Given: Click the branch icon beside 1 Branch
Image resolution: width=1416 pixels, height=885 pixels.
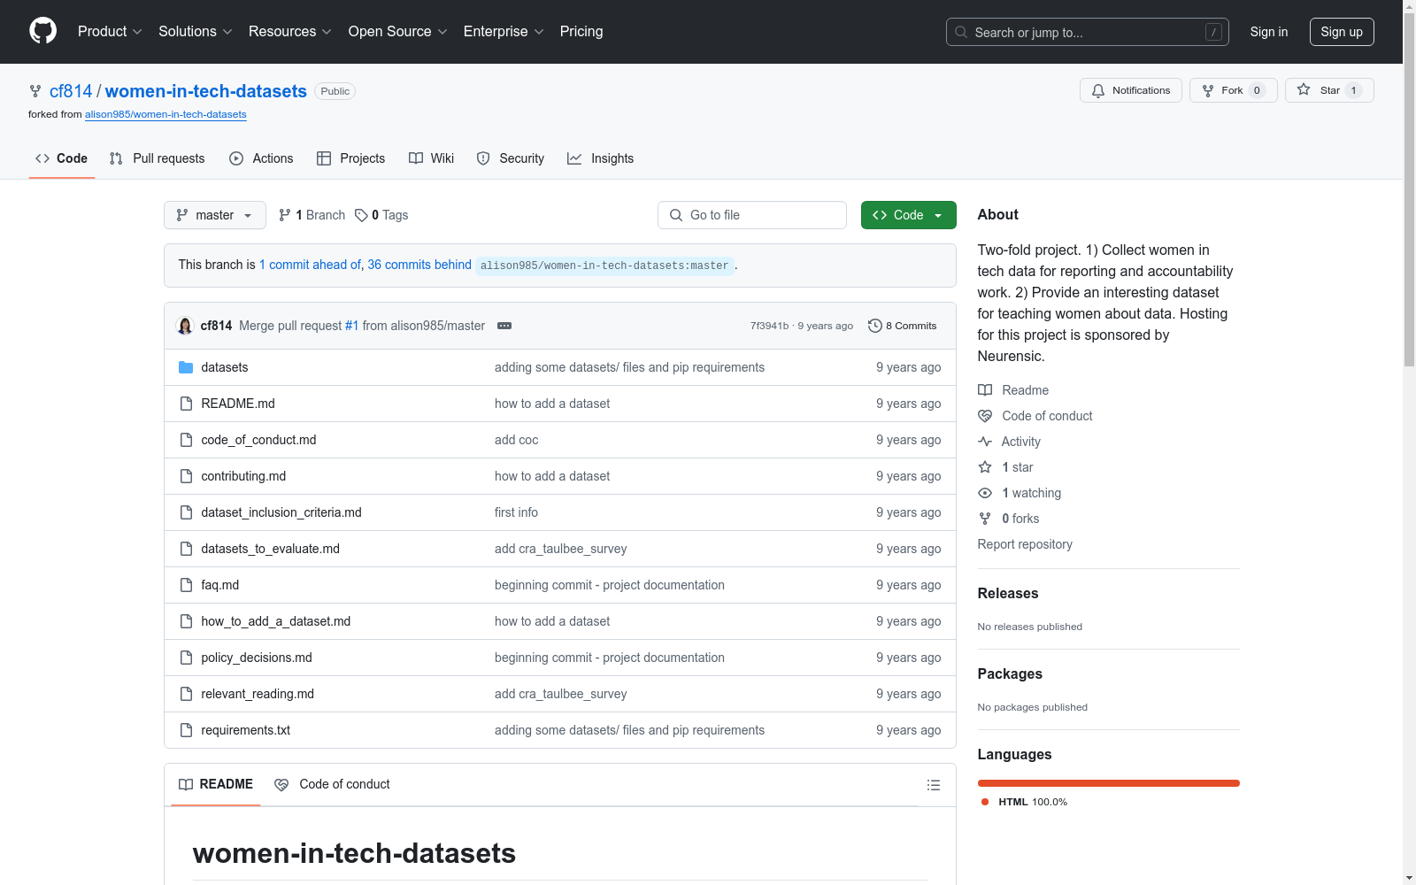Looking at the screenshot, I should click(x=285, y=215).
